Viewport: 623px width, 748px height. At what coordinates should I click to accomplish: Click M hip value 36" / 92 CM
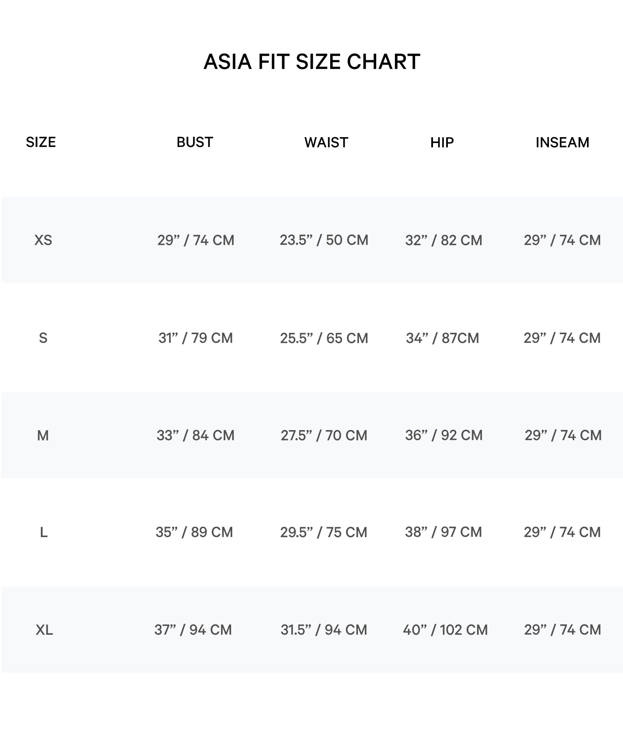[444, 435]
